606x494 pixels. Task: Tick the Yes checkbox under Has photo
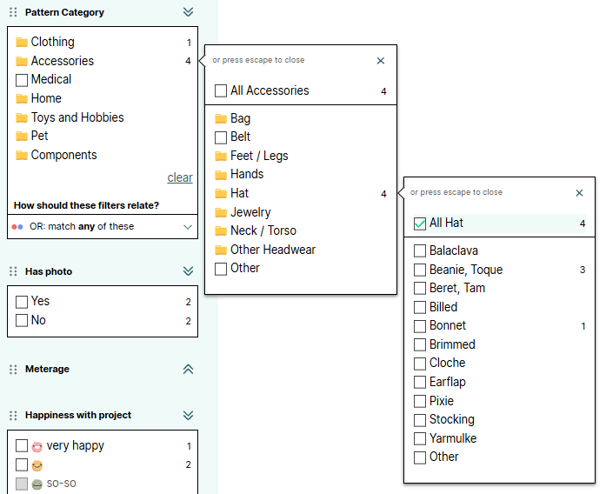[22, 302]
